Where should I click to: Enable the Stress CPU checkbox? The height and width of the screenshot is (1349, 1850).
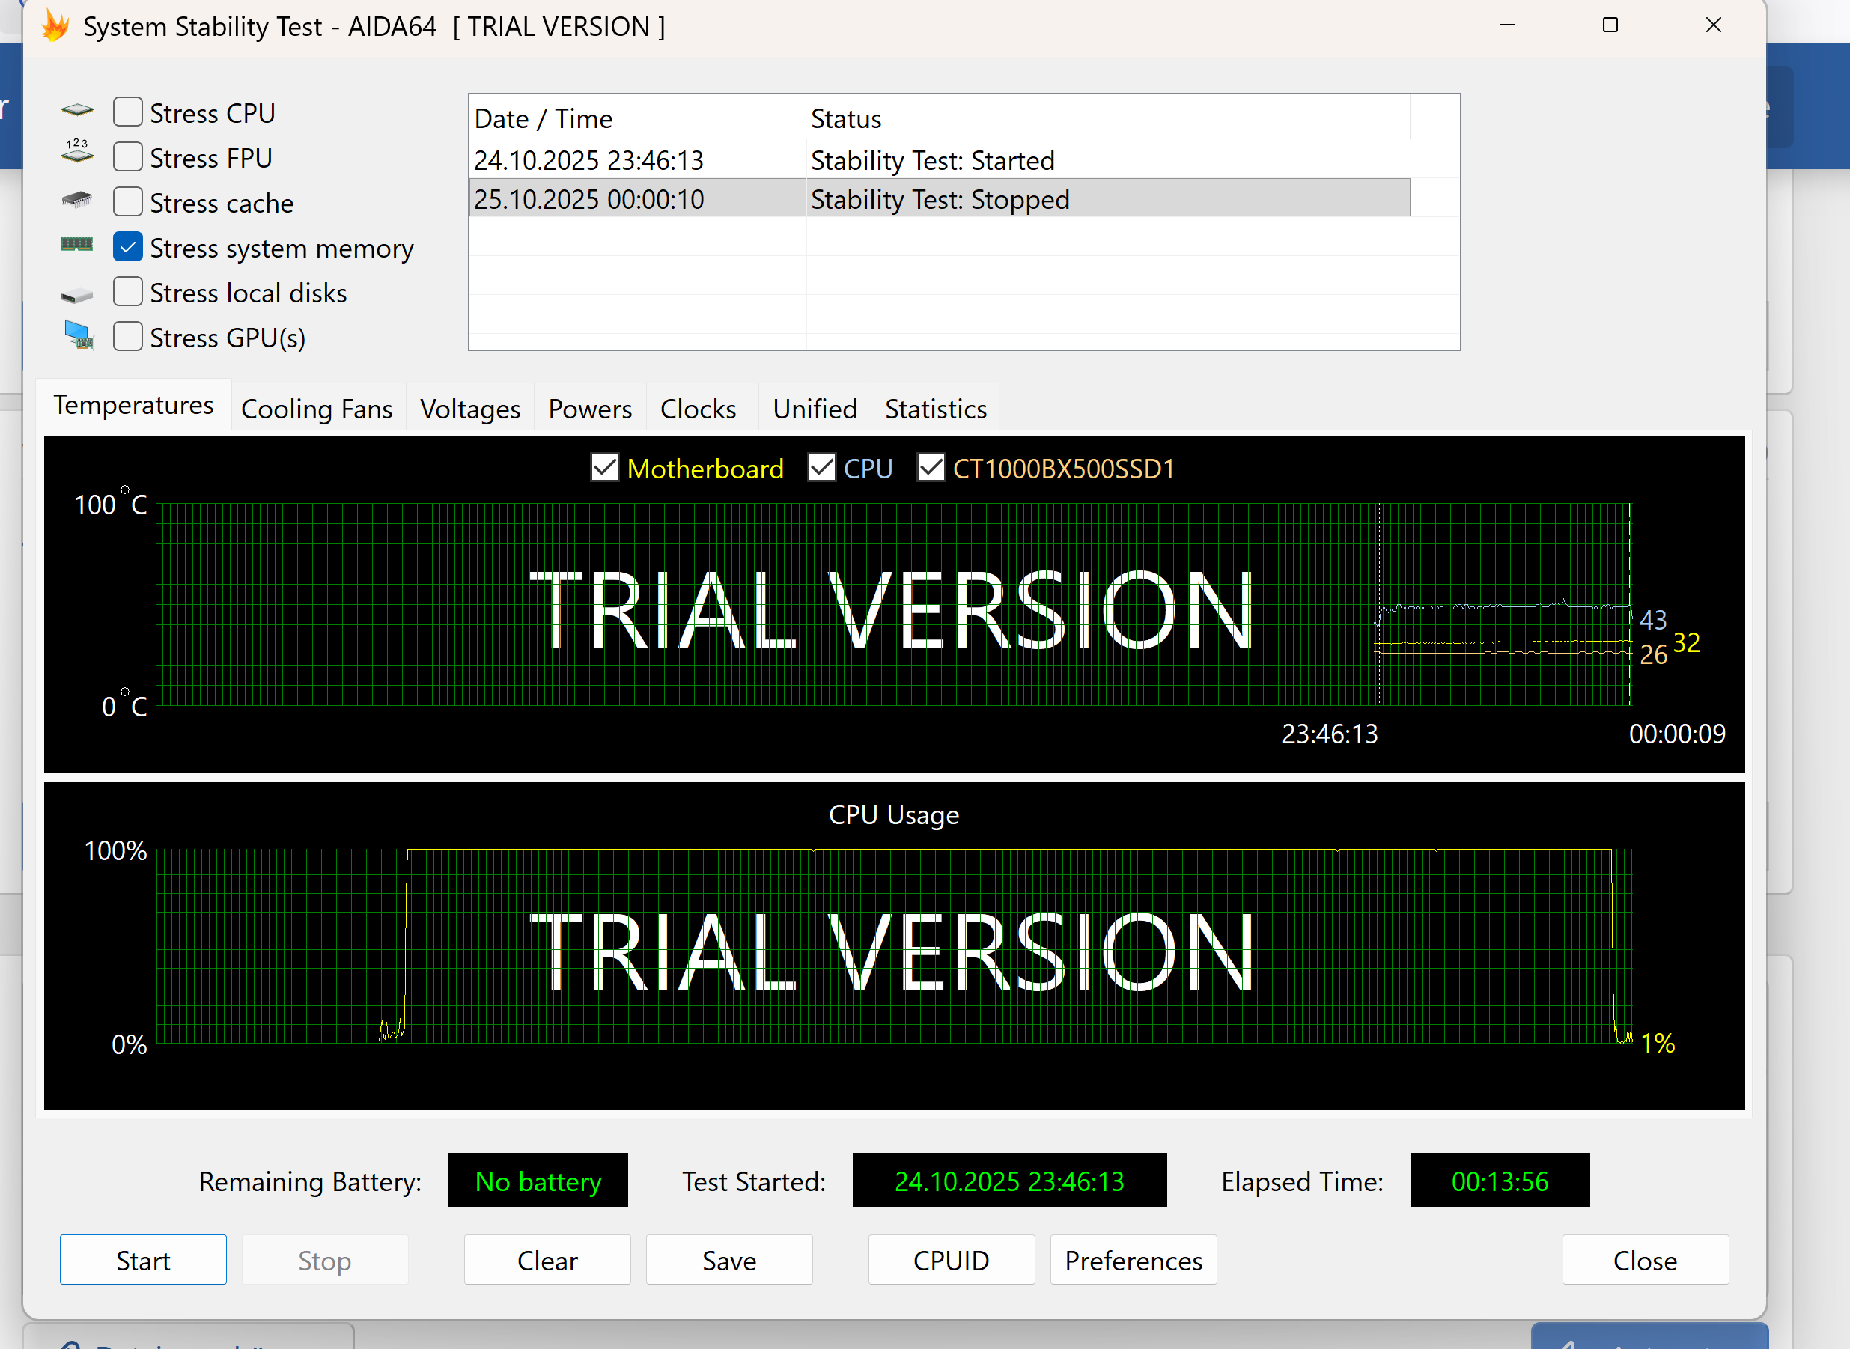(x=128, y=112)
